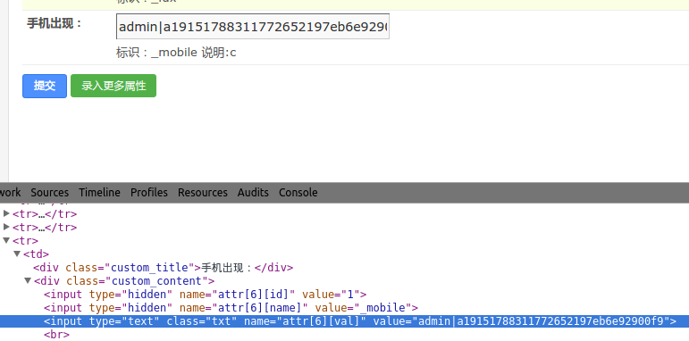Viewport: 689px width, 341px height.
Task: Click the value="1" attribute text
Action: [x=331, y=294]
